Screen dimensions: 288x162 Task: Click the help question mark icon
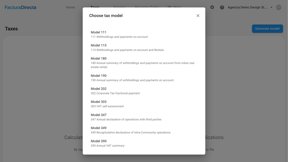(222, 7)
